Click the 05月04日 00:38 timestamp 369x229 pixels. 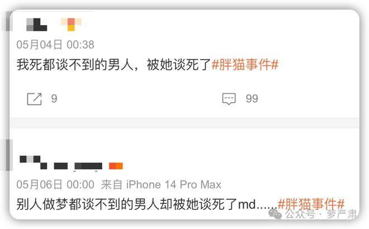click(x=55, y=45)
